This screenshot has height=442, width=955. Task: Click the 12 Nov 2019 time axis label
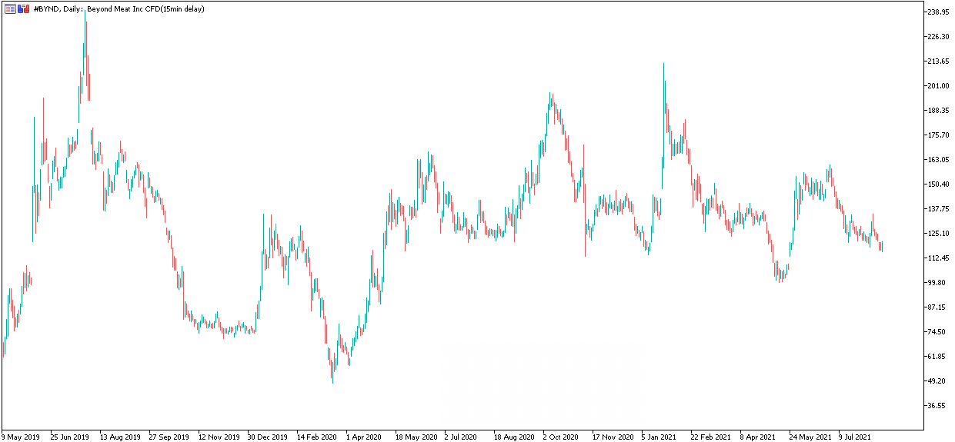[x=218, y=437]
